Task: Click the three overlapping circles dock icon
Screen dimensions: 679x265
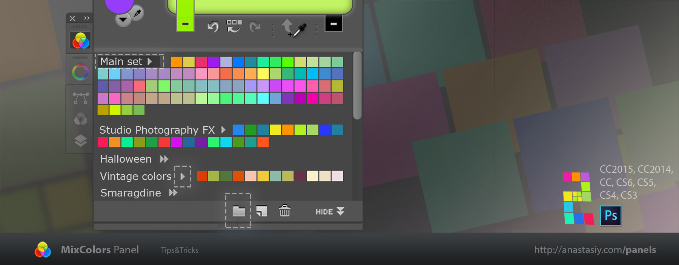Action: (80, 119)
